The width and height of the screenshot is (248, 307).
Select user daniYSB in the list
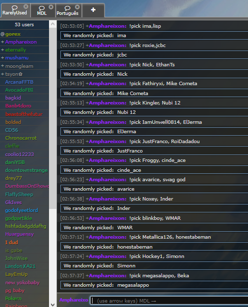coord(15,162)
